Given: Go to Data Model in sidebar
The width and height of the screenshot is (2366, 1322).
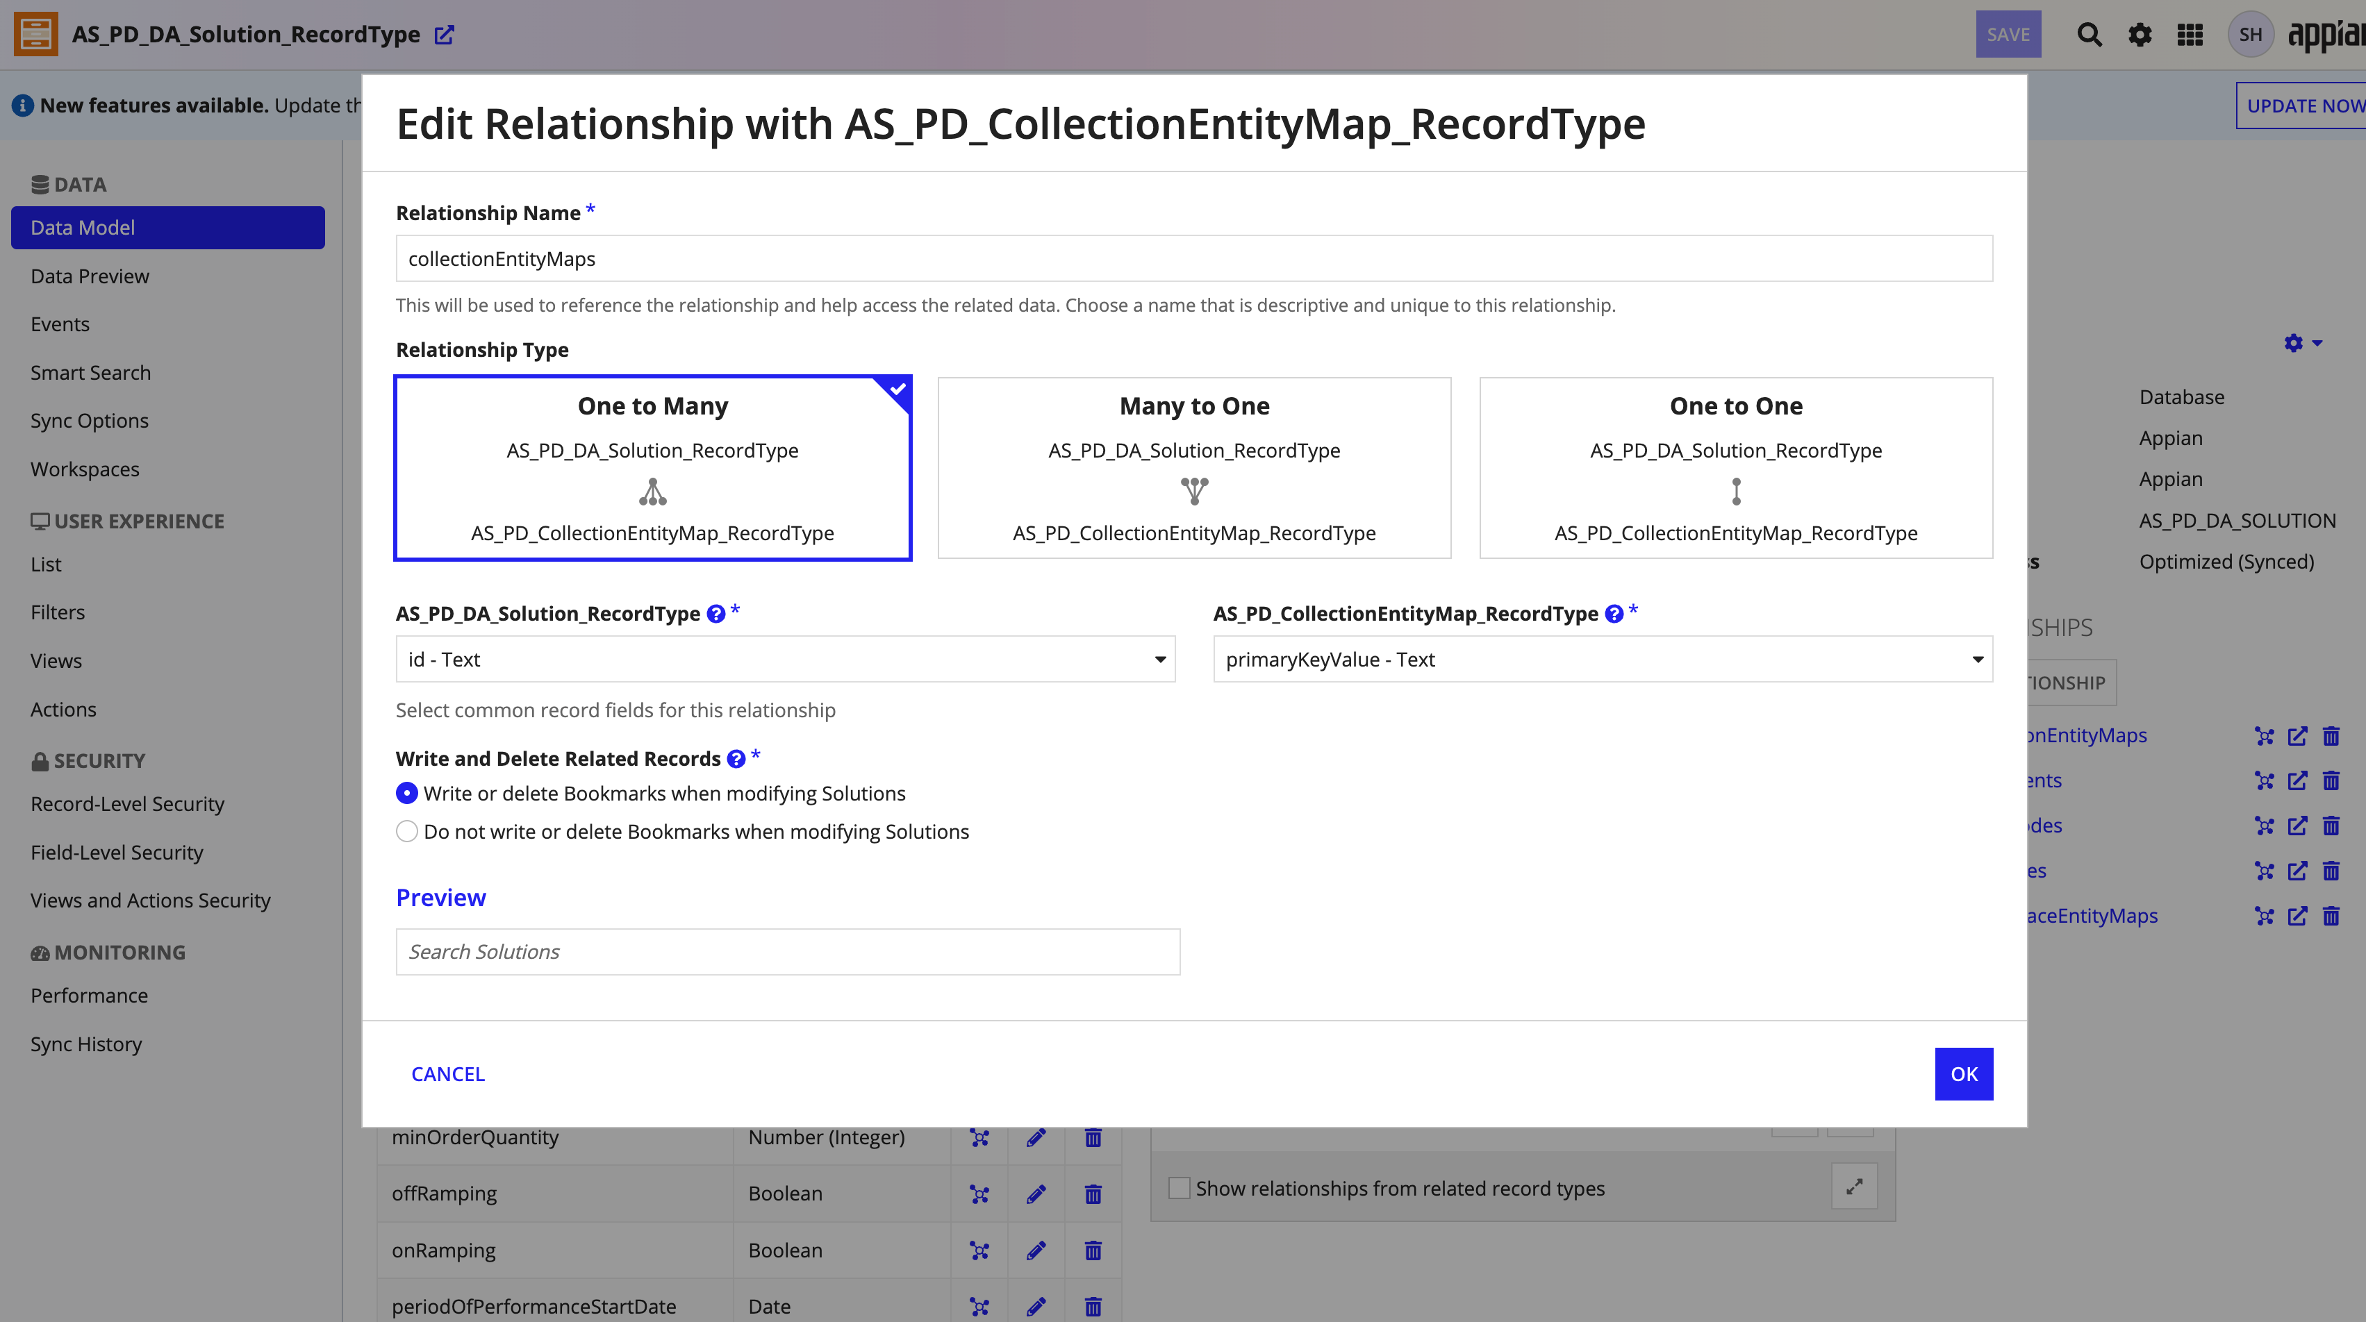Looking at the screenshot, I should coord(168,228).
